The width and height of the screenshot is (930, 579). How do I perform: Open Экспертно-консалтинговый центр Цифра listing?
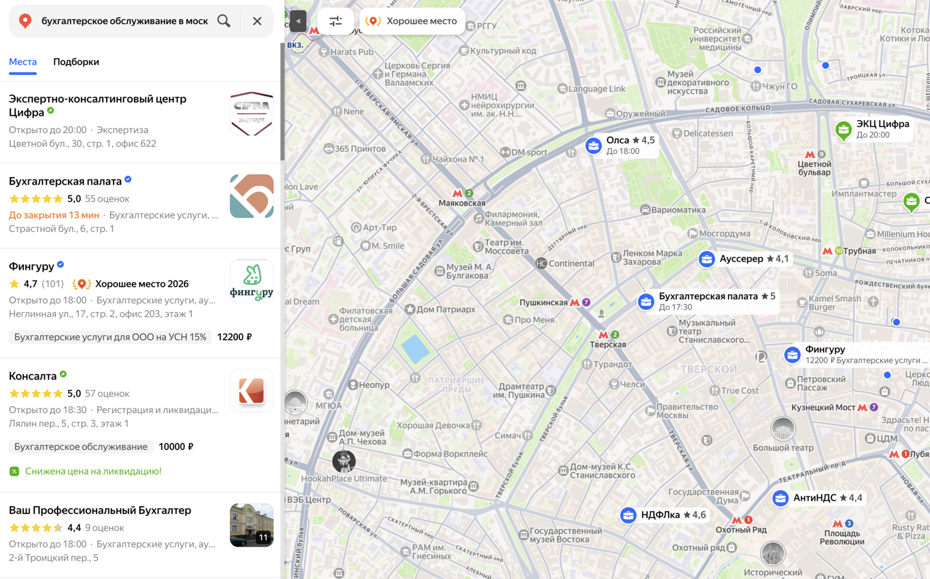[97, 106]
